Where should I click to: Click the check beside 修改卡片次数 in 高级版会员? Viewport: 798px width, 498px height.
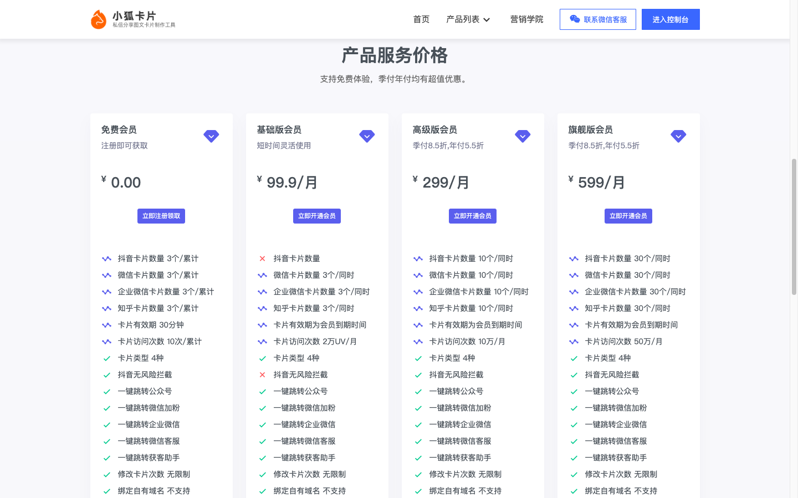(418, 474)
